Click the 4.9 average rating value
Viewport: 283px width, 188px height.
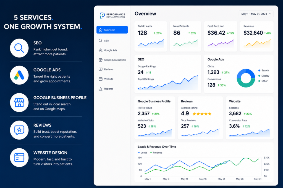[185, 114]
